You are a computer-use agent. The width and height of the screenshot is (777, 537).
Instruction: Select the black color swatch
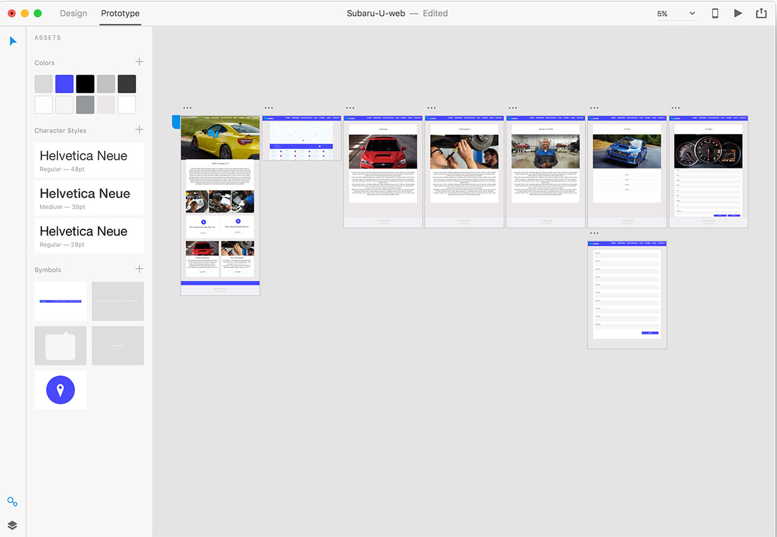[85, 84]
